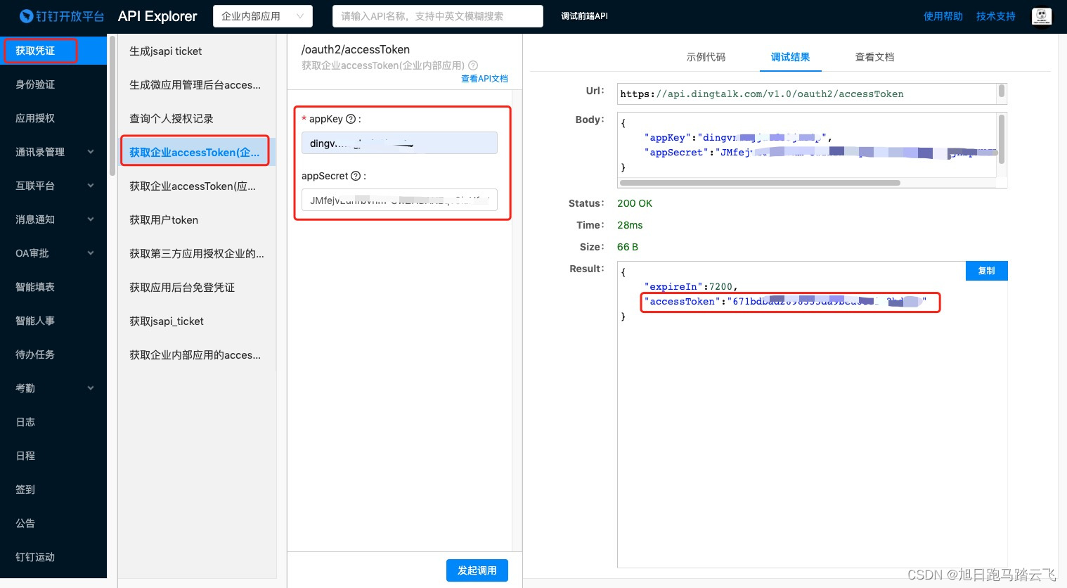Click help icon next to appKey label
This screenshot has height=588, width=1067.
351,119
